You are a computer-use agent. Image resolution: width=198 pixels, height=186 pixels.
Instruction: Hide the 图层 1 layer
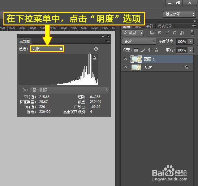point(125,59)
